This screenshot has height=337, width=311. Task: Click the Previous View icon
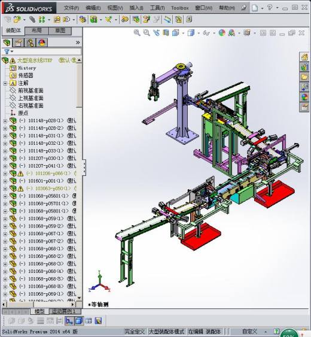coord(156,33)
